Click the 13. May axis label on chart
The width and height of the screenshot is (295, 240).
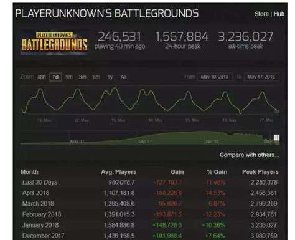point(118,120)
